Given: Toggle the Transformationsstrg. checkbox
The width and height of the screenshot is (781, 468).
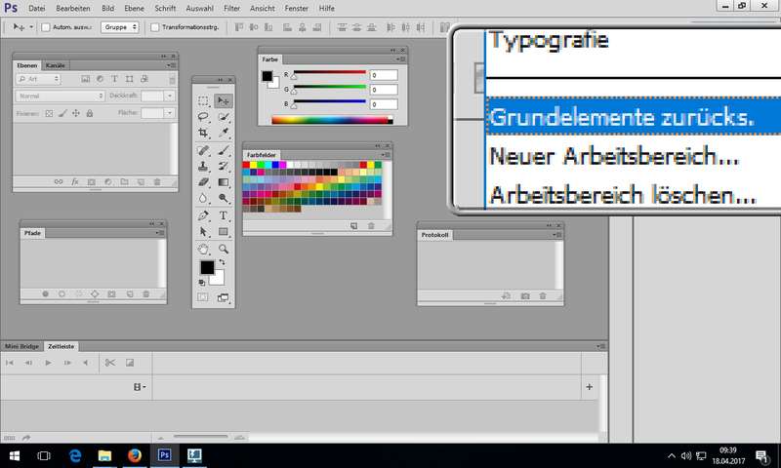Looking at the screenshot, I should click(158, 27).
